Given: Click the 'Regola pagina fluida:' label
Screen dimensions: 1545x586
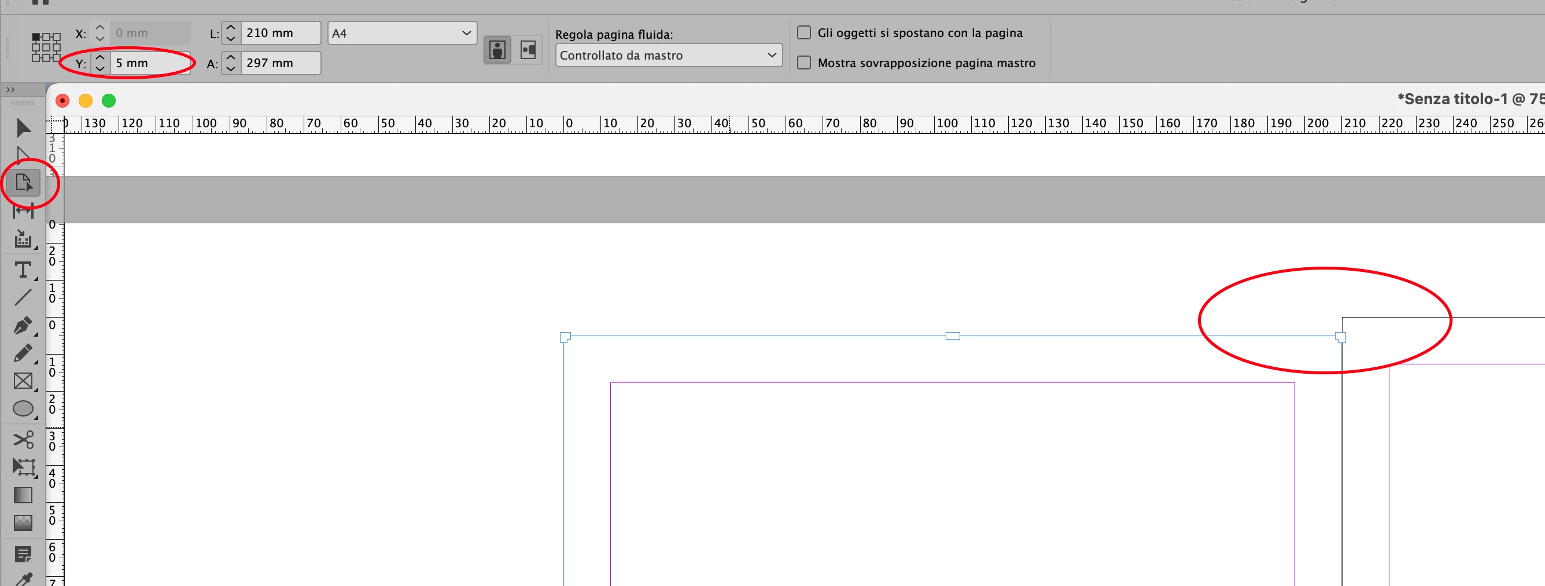Looking at the screenshot, I should click(614, 34).
